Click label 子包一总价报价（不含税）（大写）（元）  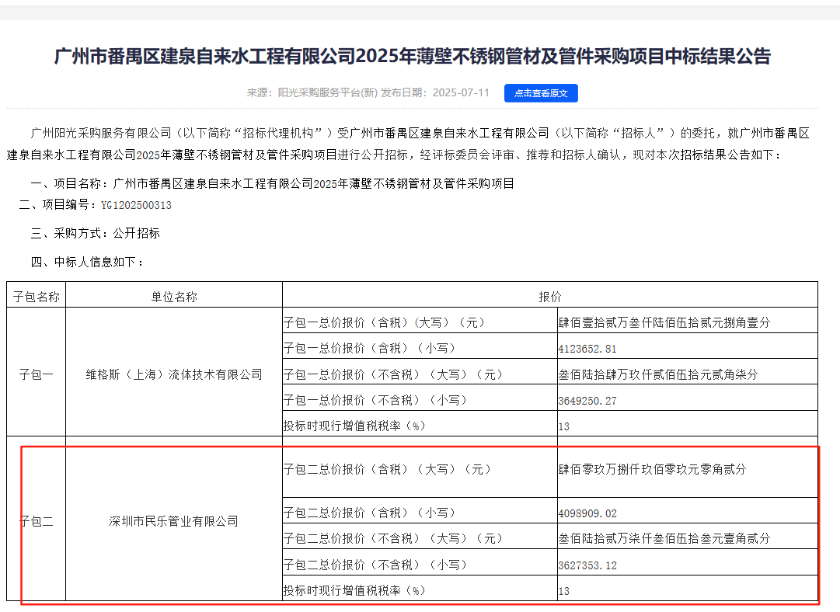tap(393, 374)
